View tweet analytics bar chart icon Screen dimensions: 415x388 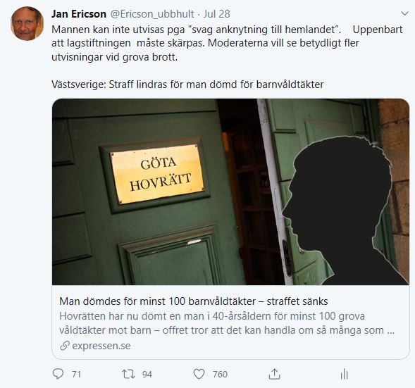(344, 374)
